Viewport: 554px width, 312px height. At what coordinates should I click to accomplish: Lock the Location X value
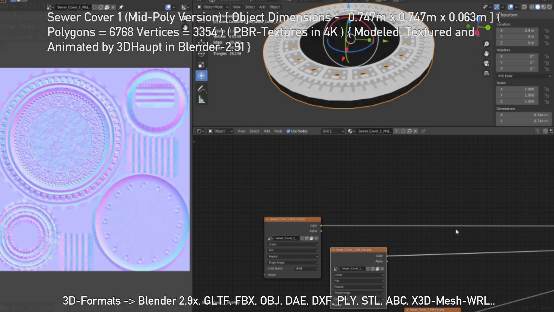tap(547, 30)
